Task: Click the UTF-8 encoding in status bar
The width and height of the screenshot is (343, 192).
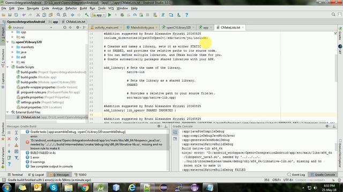Action: (288, 180)
